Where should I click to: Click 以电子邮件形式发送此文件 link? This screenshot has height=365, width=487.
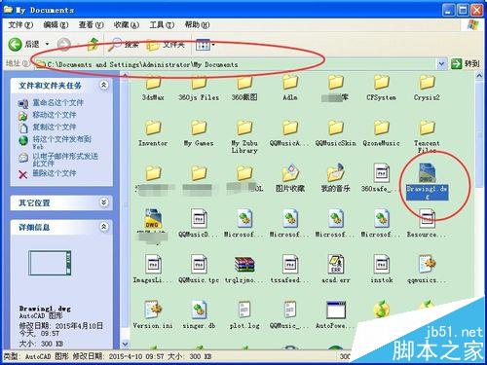pos(65,160)
